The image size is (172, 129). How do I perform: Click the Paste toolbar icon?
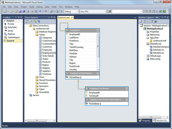point(36,11)
